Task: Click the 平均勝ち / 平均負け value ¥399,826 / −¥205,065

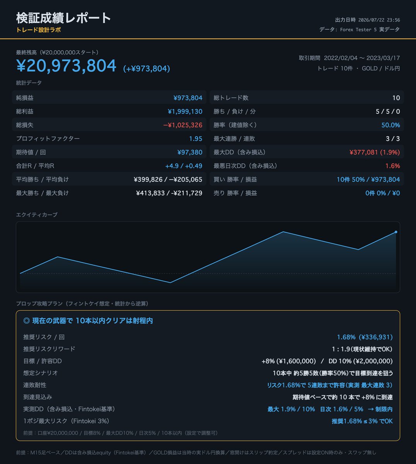Action: tap(168, 179)
